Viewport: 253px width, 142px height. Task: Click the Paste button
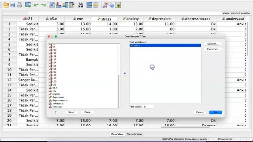pos(87,112)
